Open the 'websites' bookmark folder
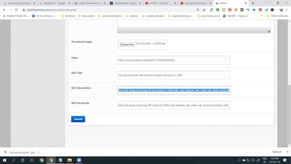Viewport: 291px width, 164px height. tap(132, 16)
